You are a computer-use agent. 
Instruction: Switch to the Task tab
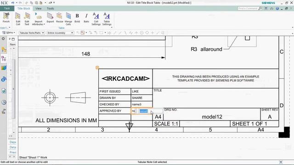[7, 8]
